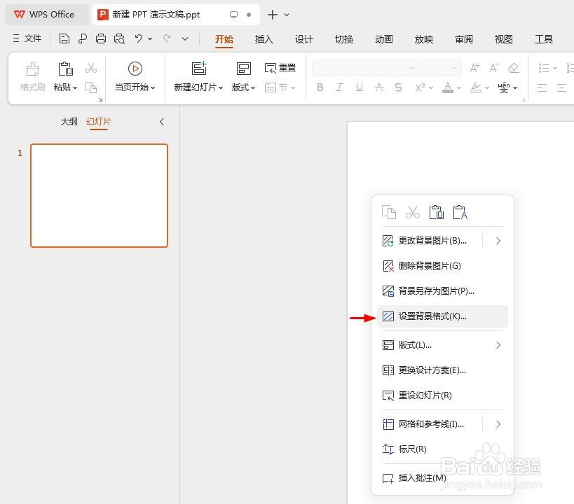Click Copy icon in context menu
This screenshot has height=504, width=574.
(x=389, y=212)
